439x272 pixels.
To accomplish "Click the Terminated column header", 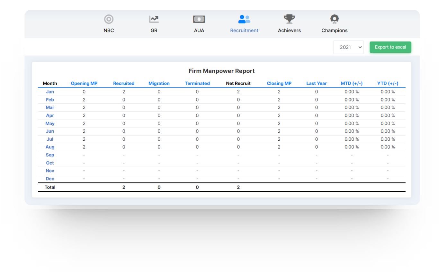I will click(x=197, y=83).
